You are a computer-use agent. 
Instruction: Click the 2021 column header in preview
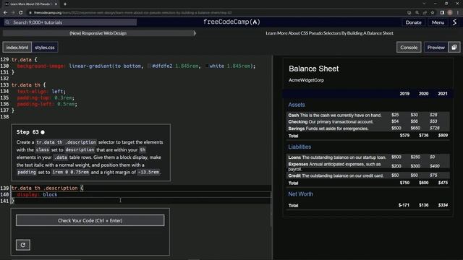coord(442,93)
